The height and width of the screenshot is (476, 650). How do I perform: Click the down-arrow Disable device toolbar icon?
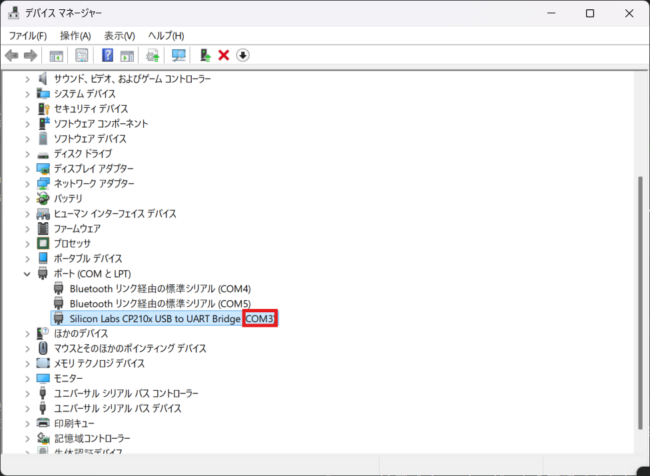(243, 55)
